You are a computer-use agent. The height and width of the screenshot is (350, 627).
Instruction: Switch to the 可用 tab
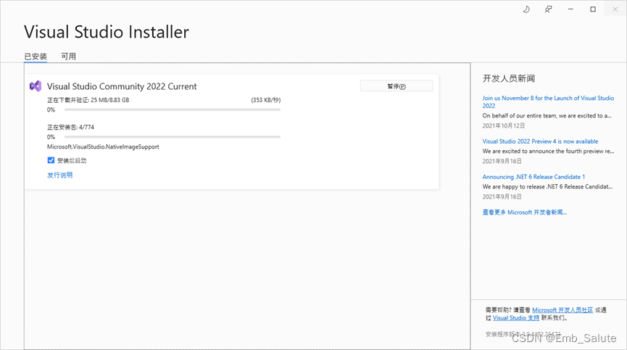[68, 57]
